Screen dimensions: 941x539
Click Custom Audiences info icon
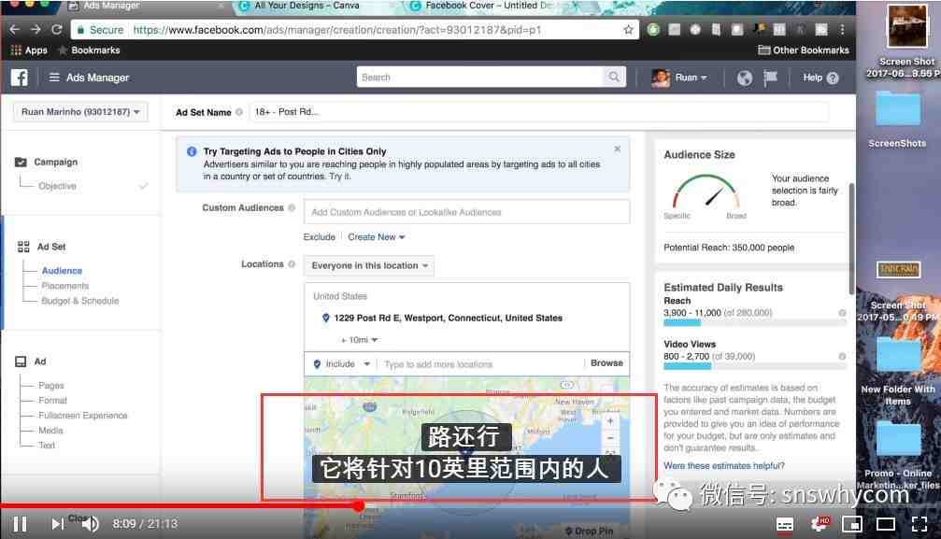click(292, 207)
